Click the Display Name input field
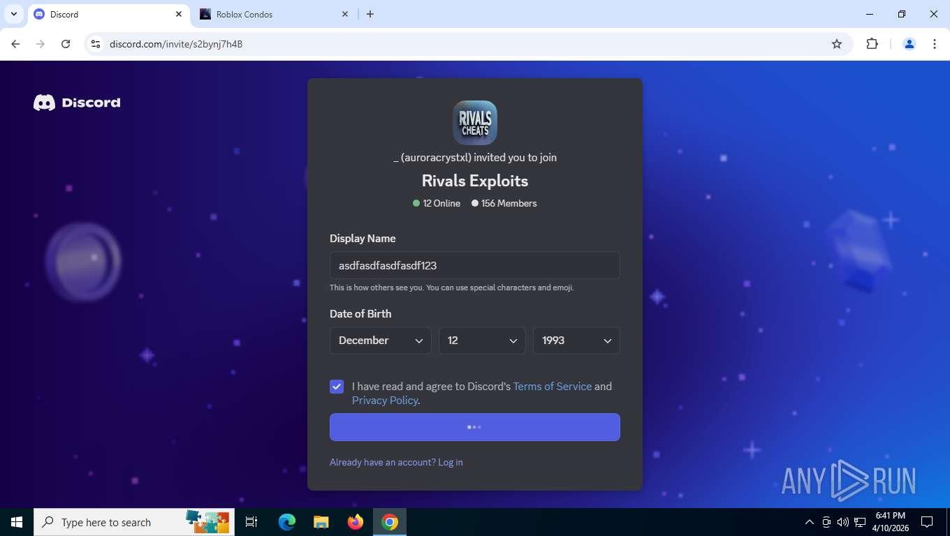Screen dimensions: 950x536 pyautogui.click(x=475, y=265)
